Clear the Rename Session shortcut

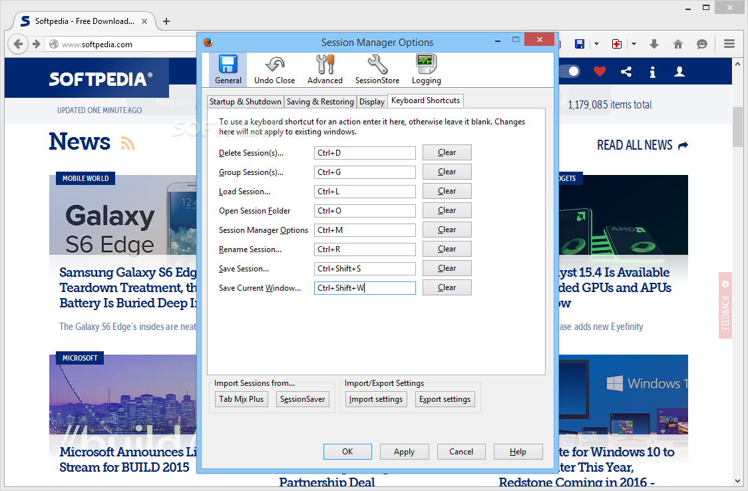click(447, 249)
